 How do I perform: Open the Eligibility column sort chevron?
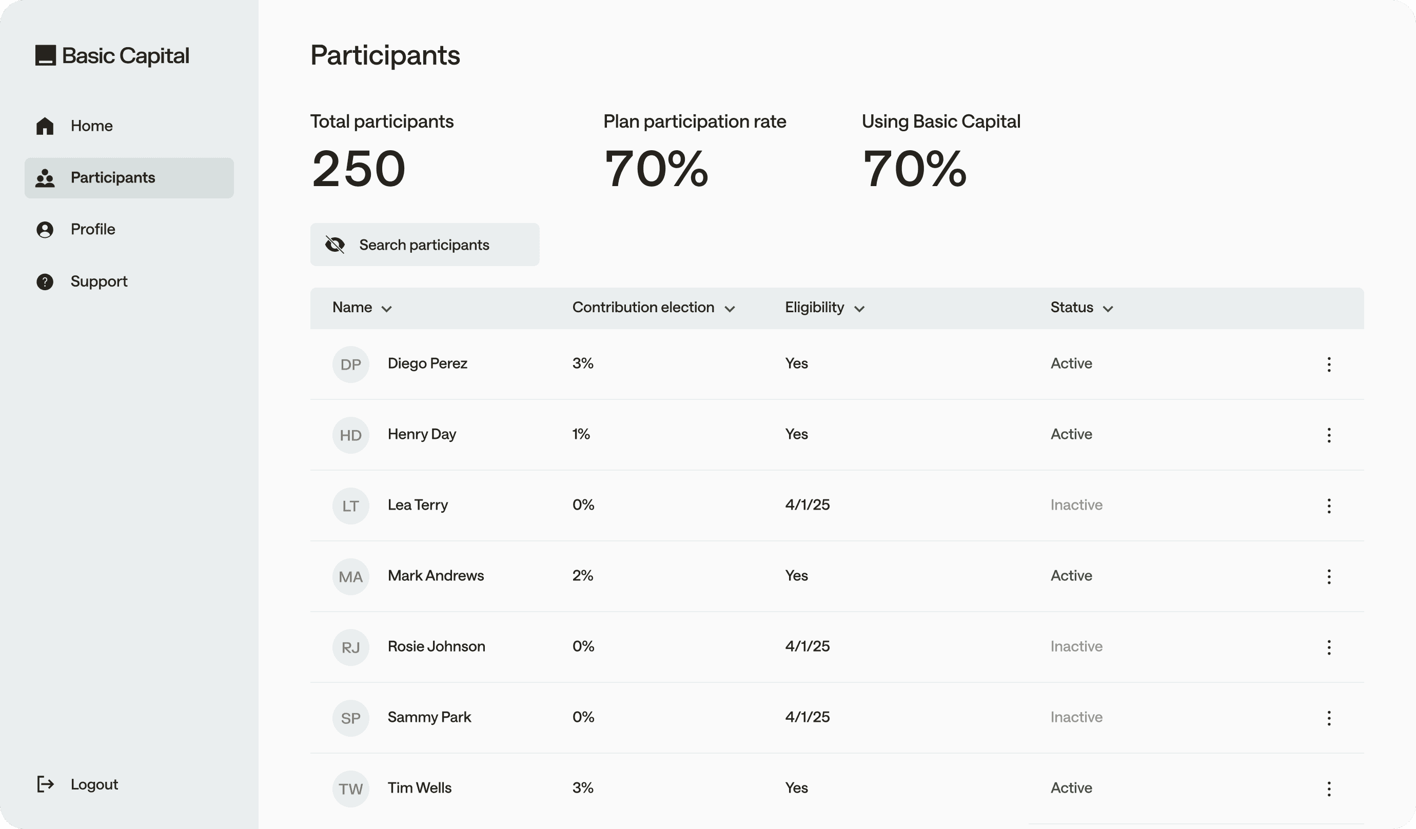click(859, 309)
